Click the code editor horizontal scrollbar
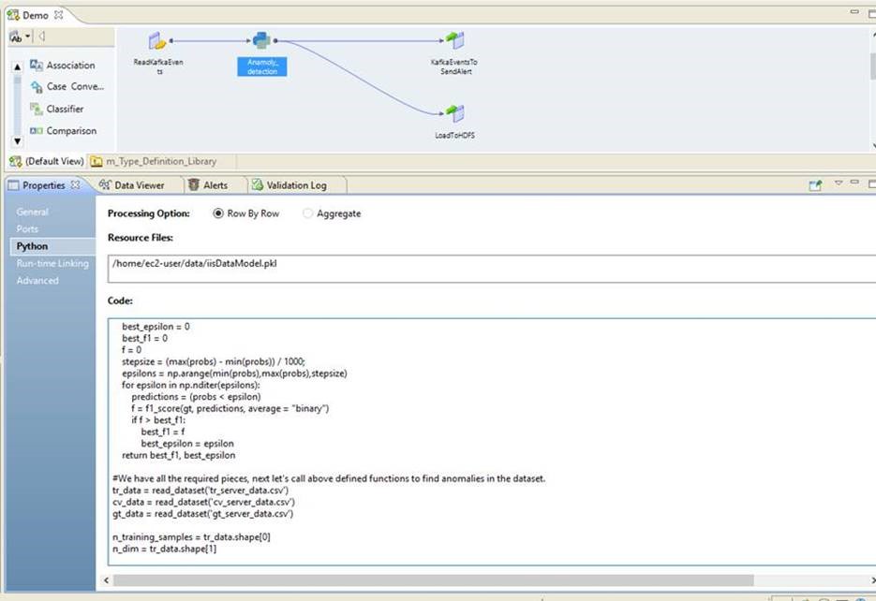This screenshot has height=601, width=876. (x=431, y=580)
